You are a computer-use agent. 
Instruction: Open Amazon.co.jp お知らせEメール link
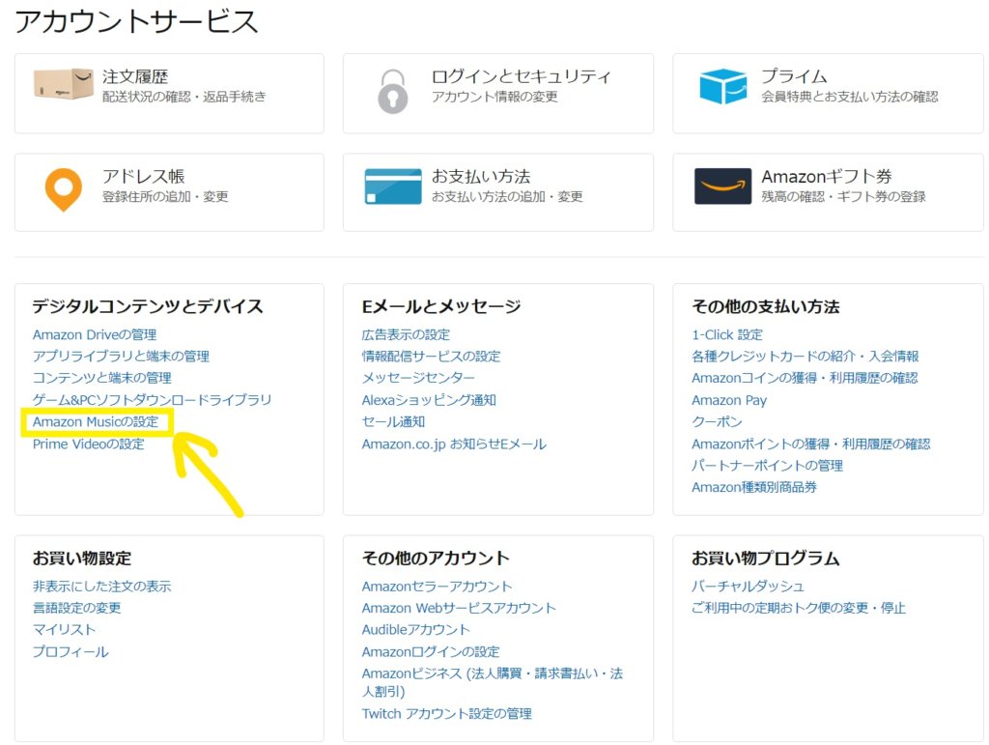[454, 444]
